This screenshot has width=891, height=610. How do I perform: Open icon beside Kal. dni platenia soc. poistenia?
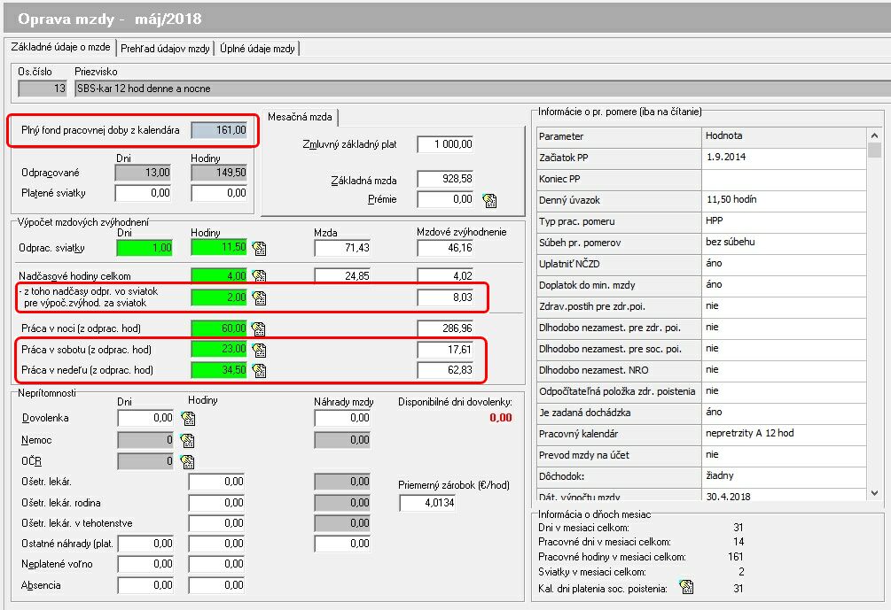pos(686,587)
